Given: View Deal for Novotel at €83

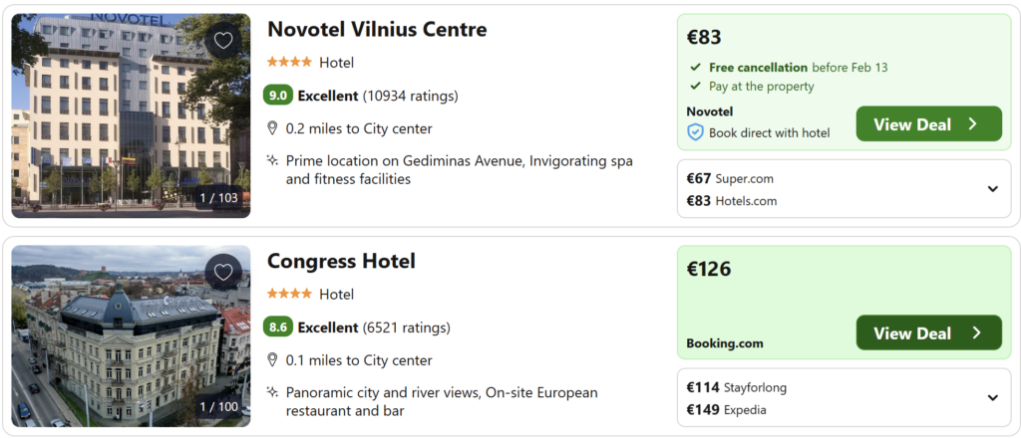Looking at the screenshot, I should [928, 124].
